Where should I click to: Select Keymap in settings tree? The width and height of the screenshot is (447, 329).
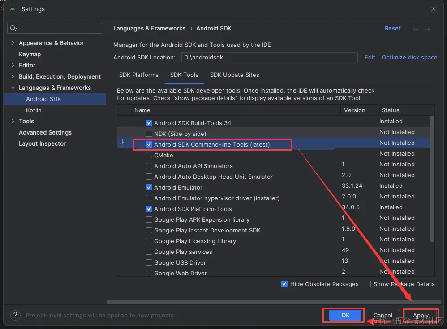click(30, 54)
